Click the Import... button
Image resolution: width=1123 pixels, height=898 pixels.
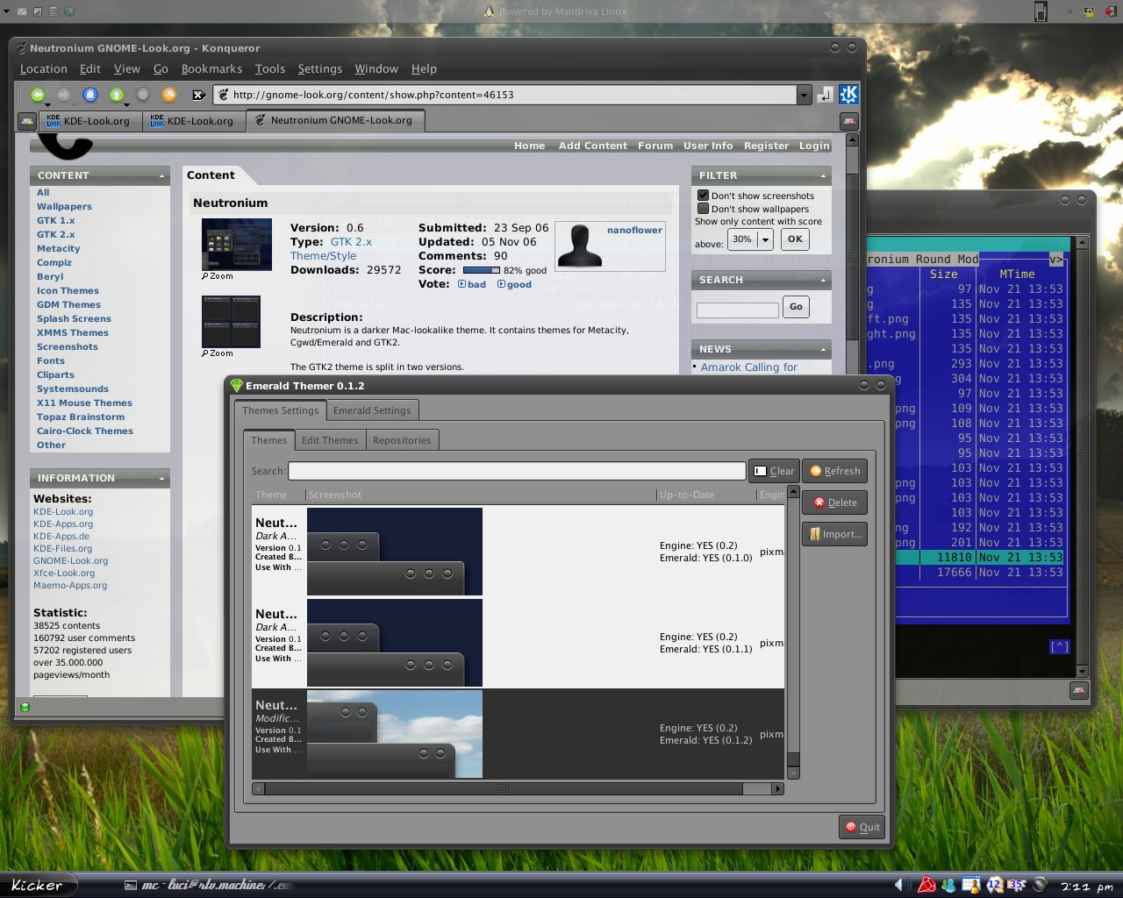834,534
